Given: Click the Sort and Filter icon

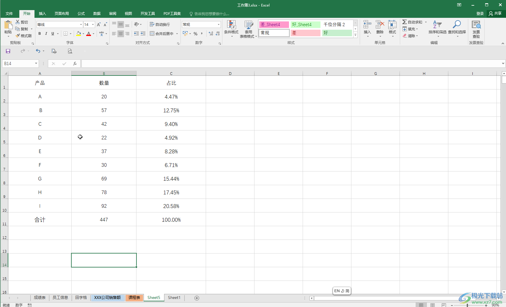Looking at the screenshot, I should [x=437, y=24].
